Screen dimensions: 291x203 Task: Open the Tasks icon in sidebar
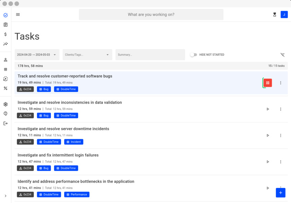(x=6, y=15)
